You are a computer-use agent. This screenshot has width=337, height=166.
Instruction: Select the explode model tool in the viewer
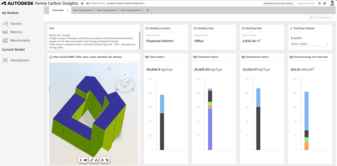(x=96, y=160)
